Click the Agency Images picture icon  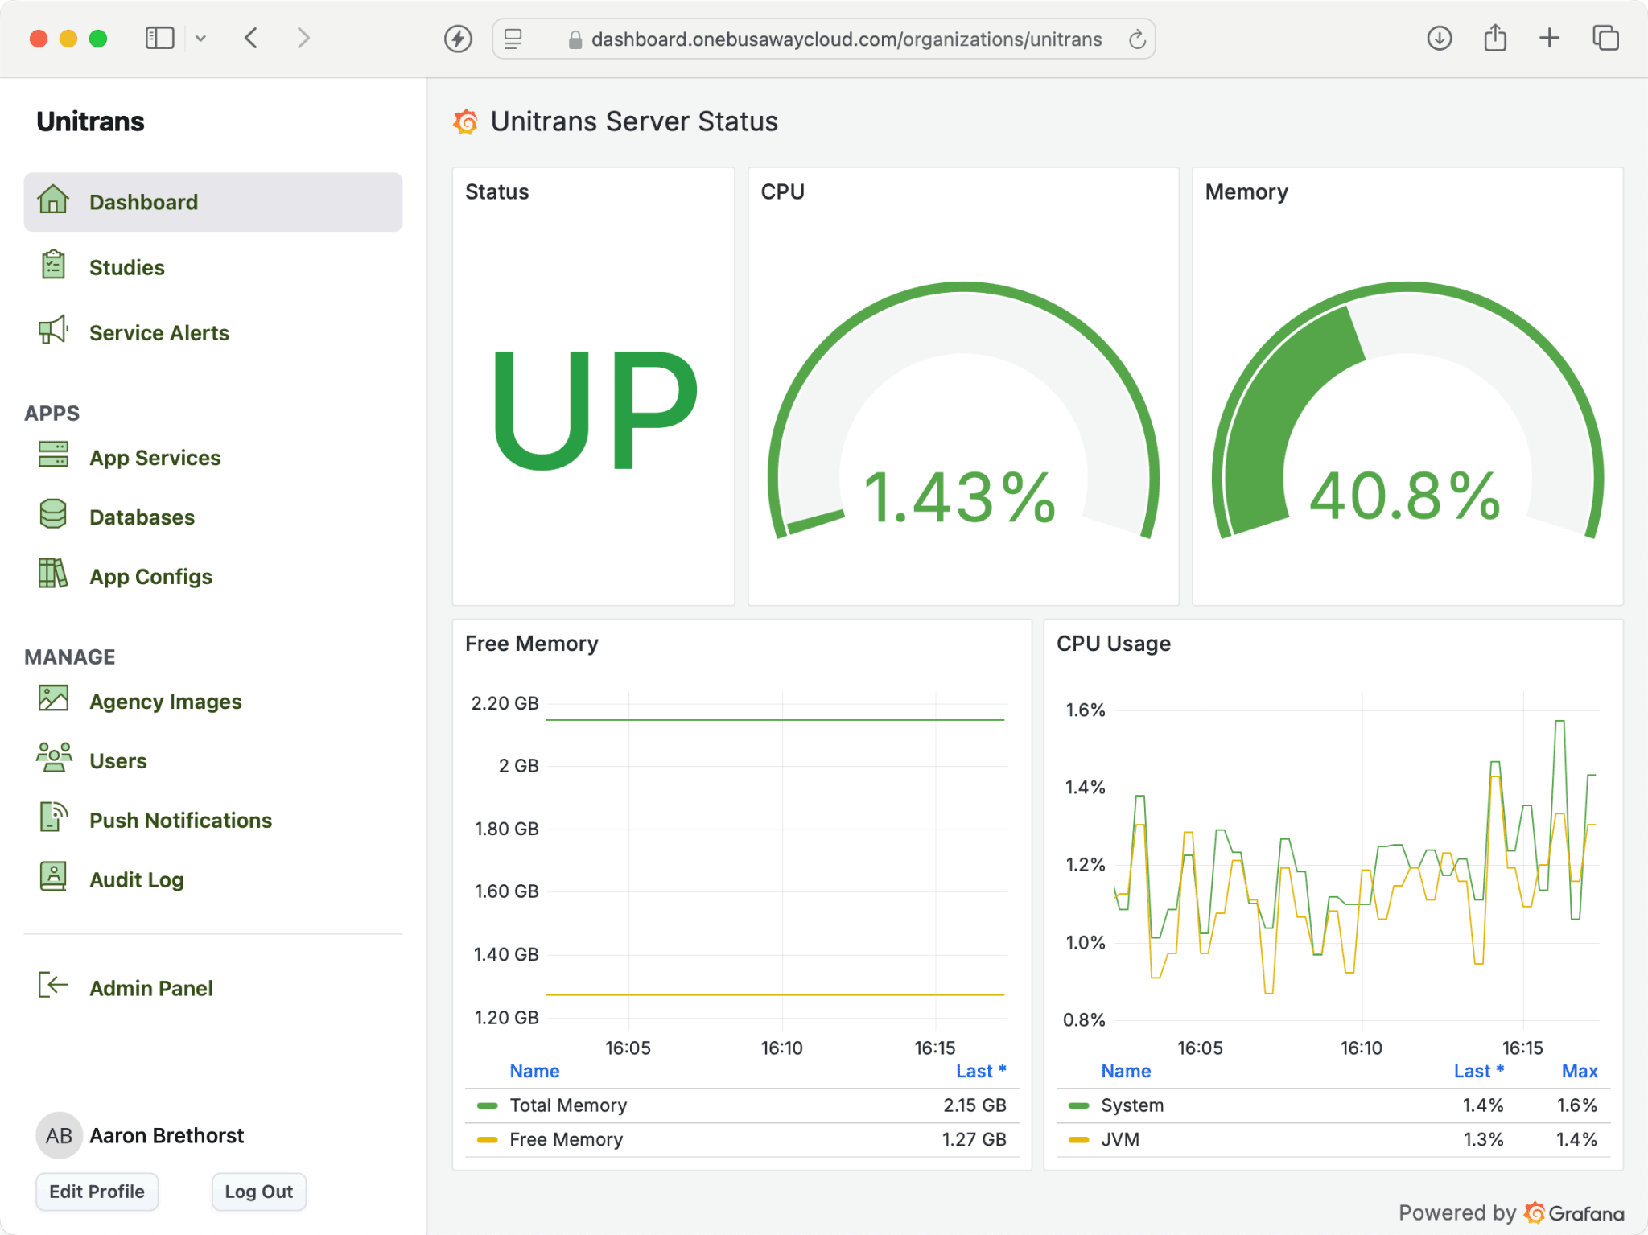[x=53, y=700]
